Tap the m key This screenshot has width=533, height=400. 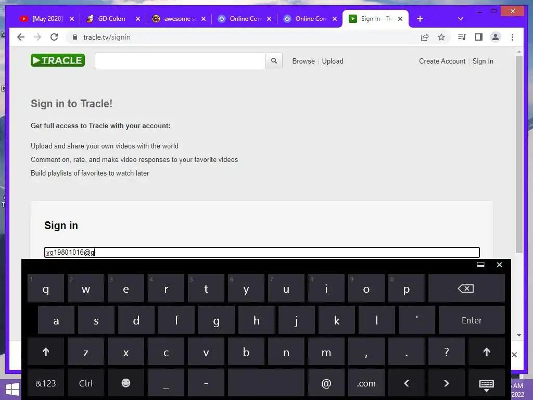point(326,352)
